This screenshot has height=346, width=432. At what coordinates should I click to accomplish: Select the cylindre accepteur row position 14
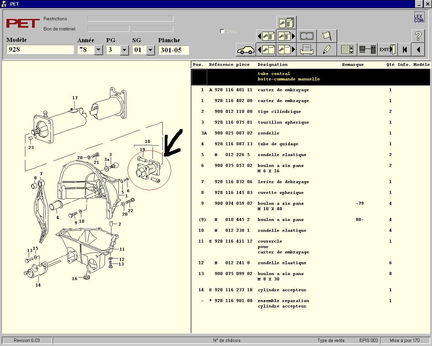[x=310, y=290]
